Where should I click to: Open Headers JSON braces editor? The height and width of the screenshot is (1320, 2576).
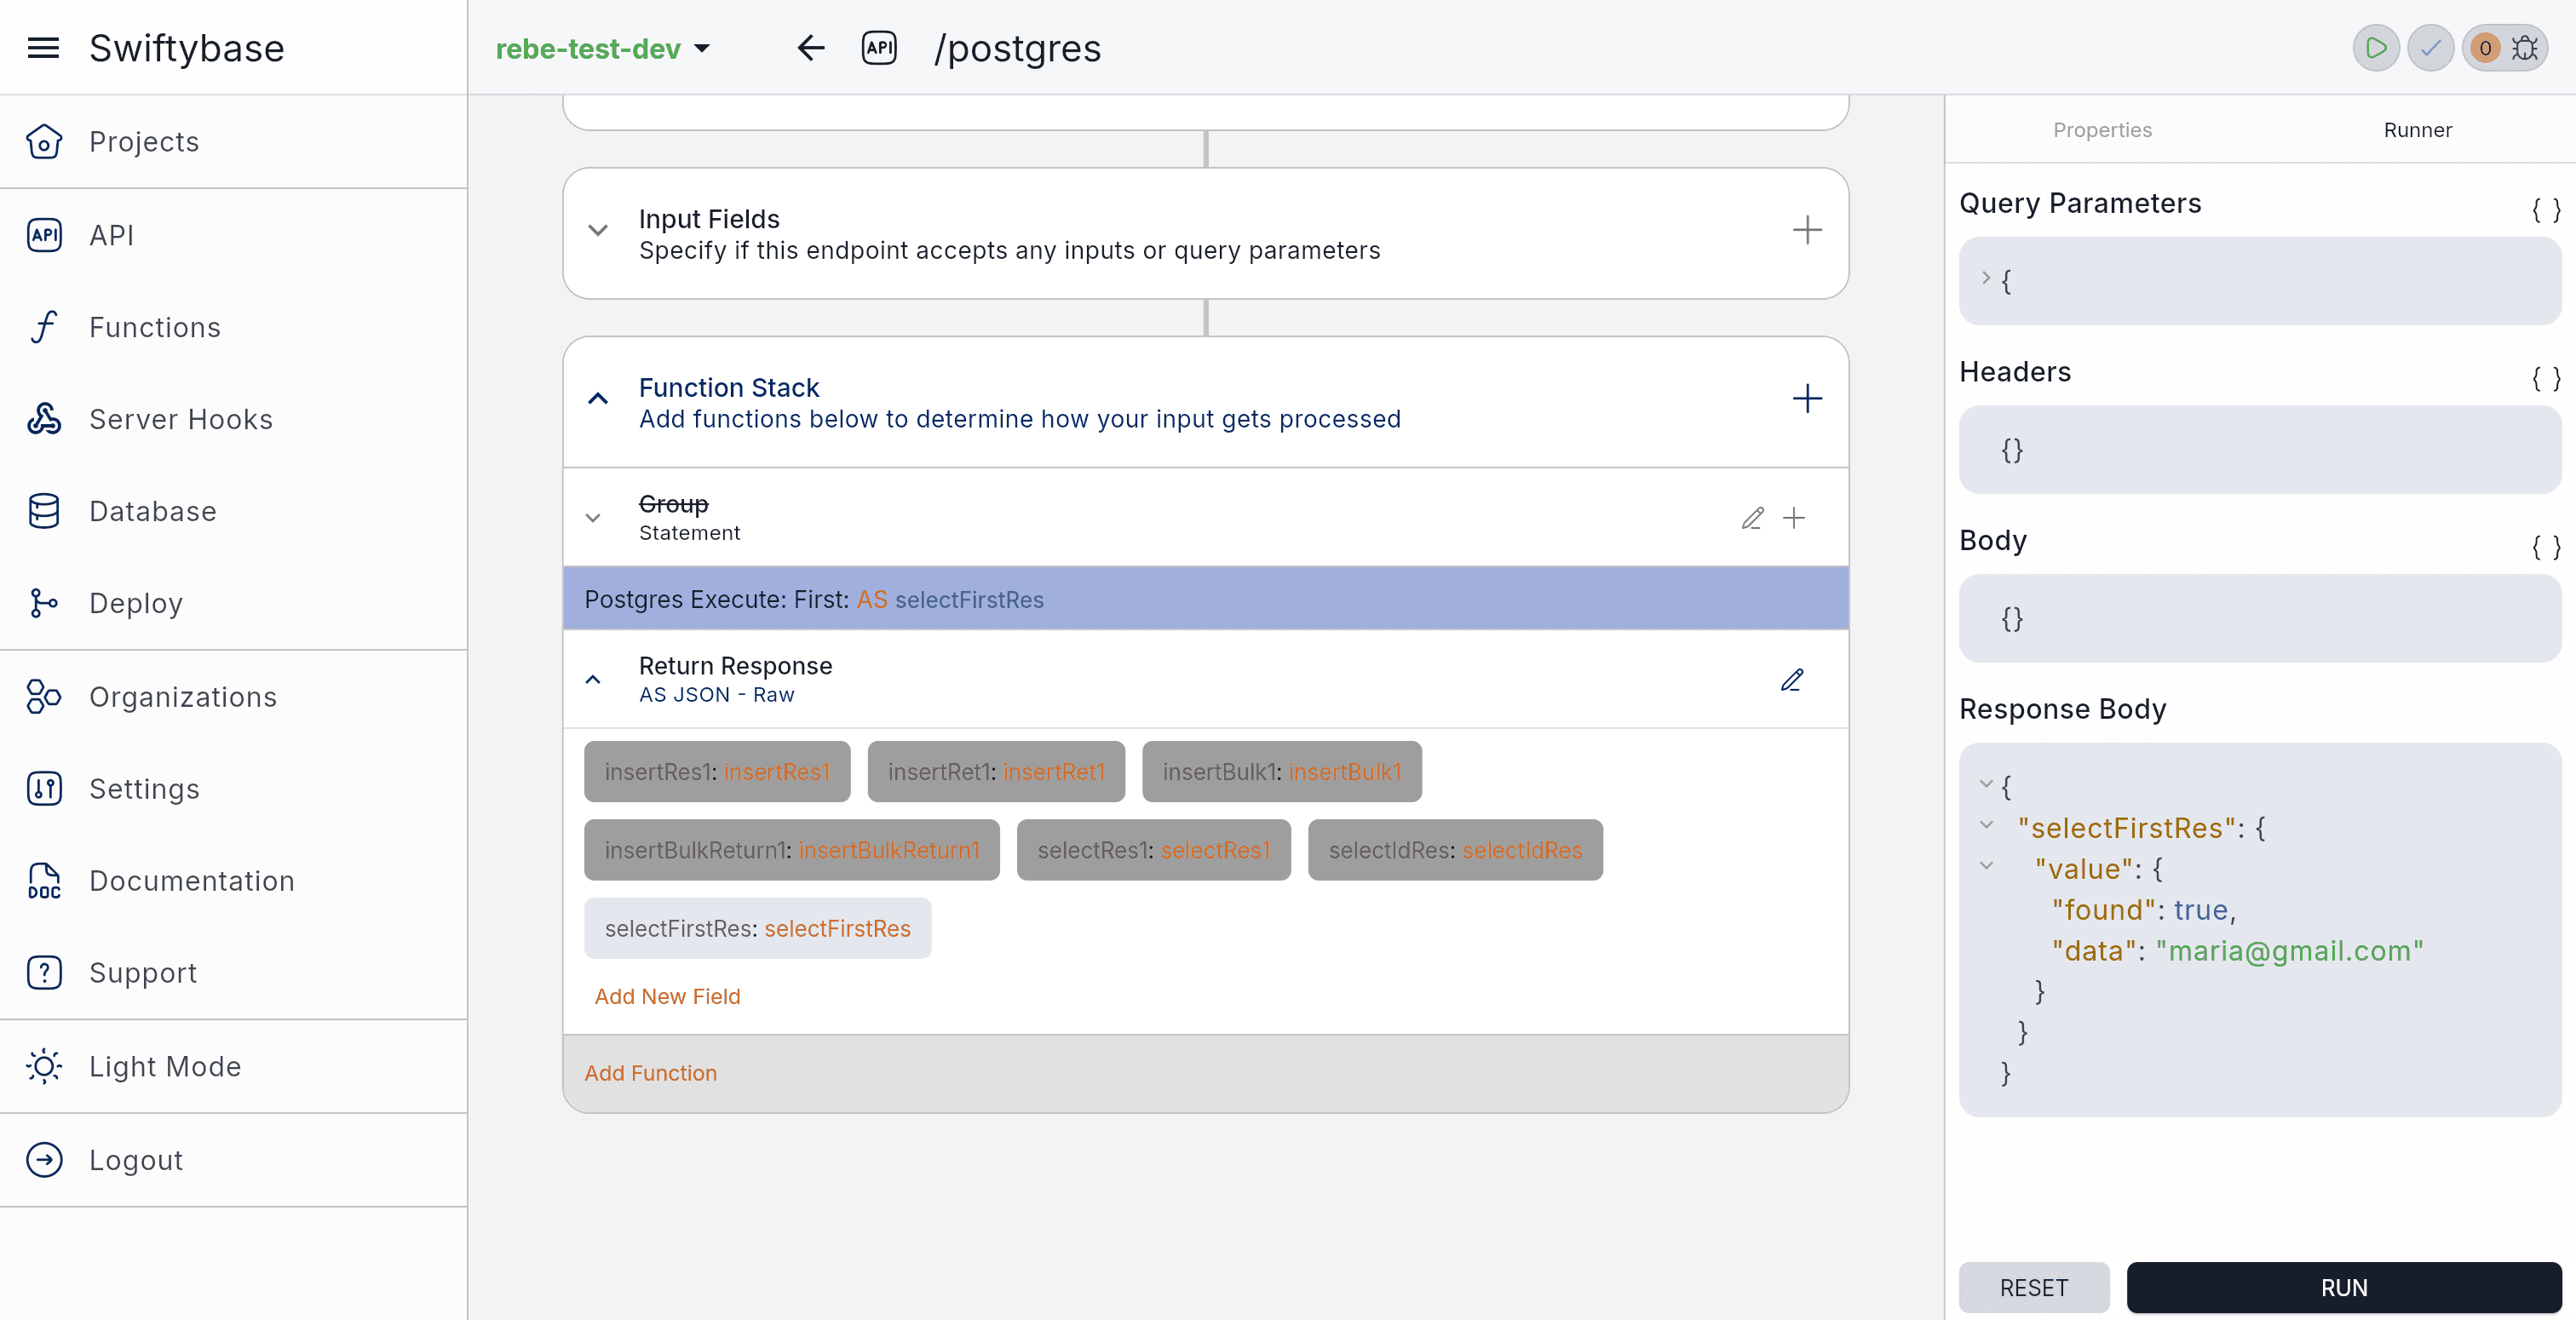click(2546, 378)
